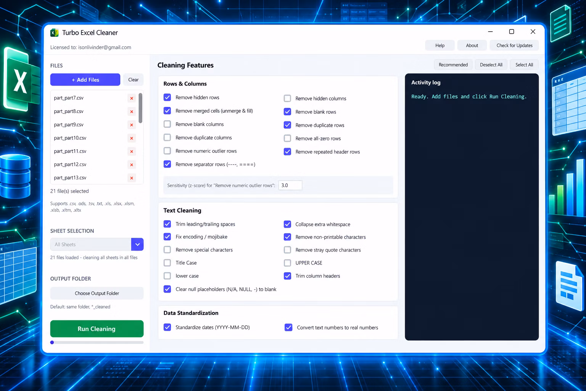Viewport: 586px width, 391px height.
Task: Remove part_part8.csv with its red X
Action: click(132, 111)
